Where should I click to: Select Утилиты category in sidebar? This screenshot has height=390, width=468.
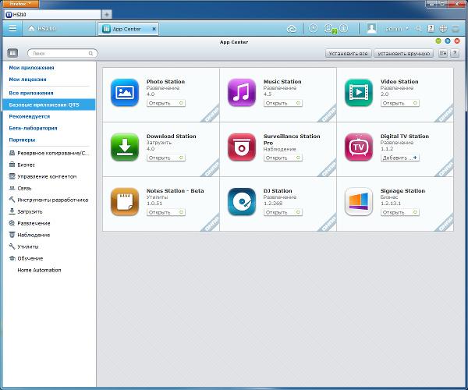click(24, 246)
